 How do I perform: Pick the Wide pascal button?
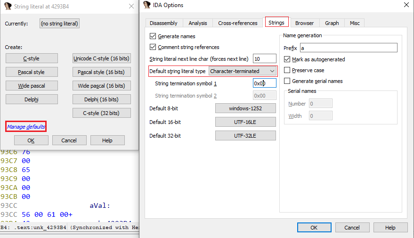[x=32, y=86]
